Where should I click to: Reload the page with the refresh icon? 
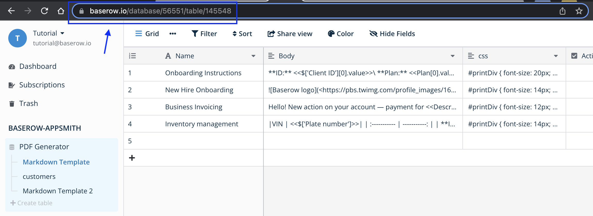tap(44, 11)
